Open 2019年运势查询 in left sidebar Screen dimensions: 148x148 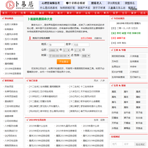[x=13, y=74]
